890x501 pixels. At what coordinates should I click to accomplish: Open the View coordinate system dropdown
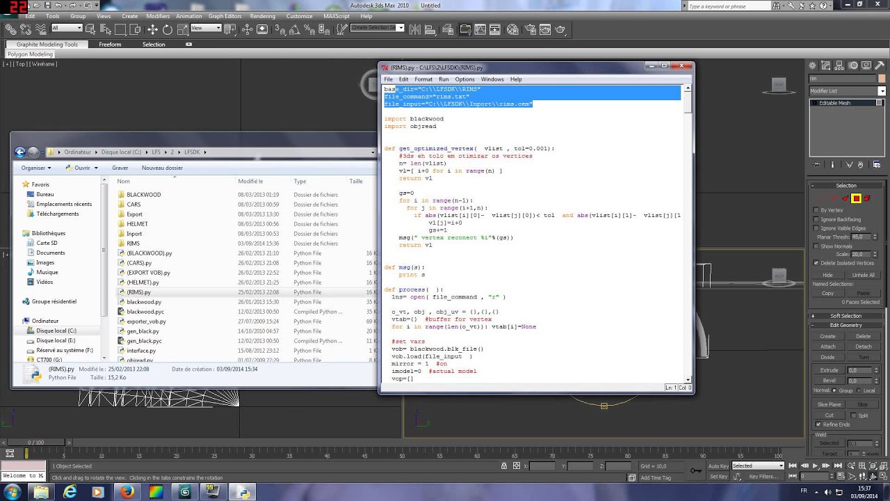click(206, 29)
